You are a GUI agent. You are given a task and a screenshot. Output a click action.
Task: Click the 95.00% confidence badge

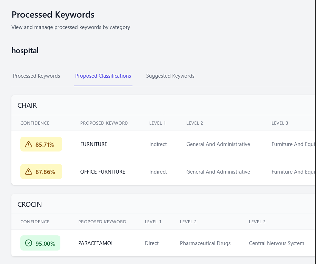point(40,243)
